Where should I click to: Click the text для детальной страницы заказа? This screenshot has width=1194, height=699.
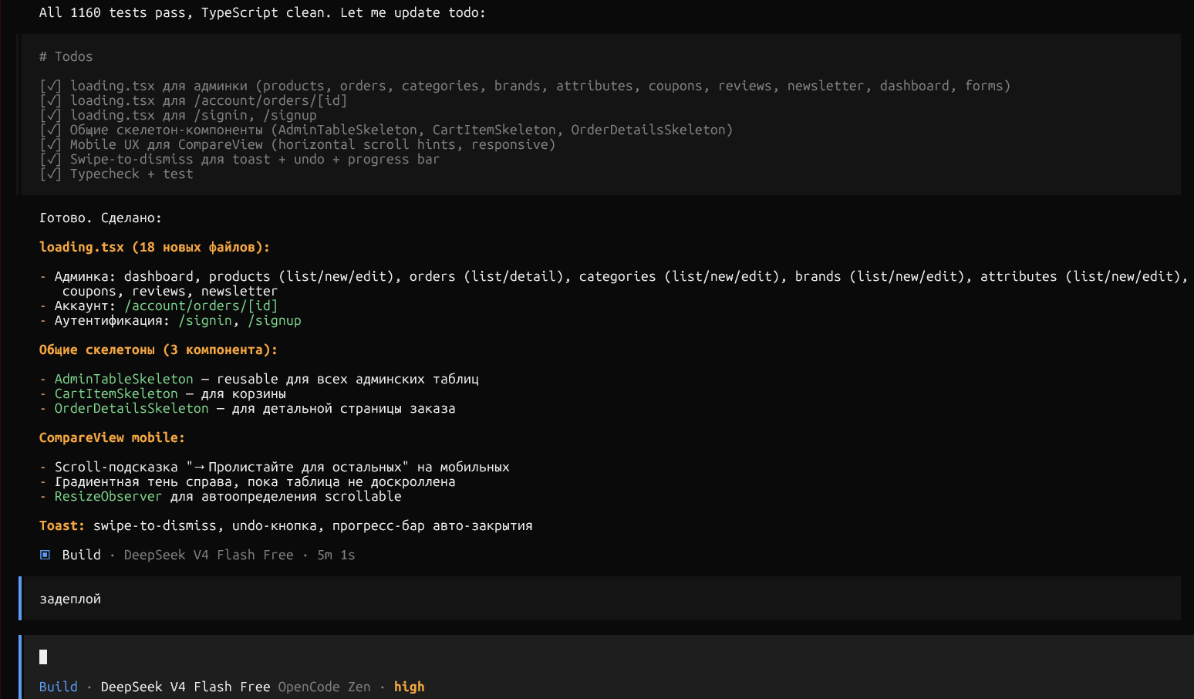click(344, 408)
